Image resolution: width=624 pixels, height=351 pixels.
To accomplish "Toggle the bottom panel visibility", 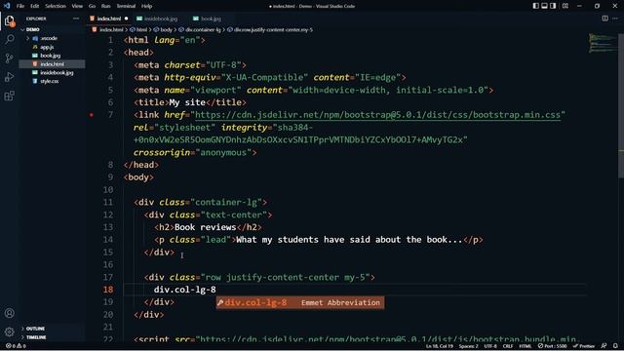I will [x=544, y=6].
